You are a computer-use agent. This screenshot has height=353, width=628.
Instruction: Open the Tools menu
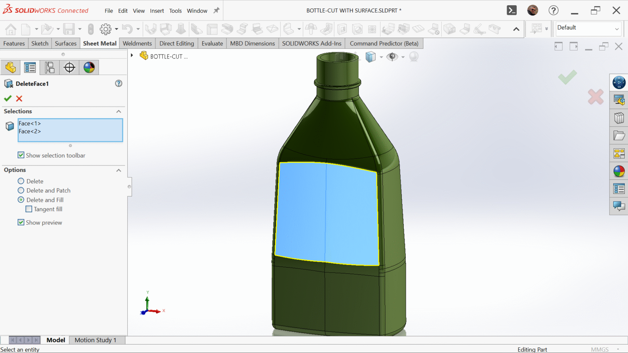point(175,11)
